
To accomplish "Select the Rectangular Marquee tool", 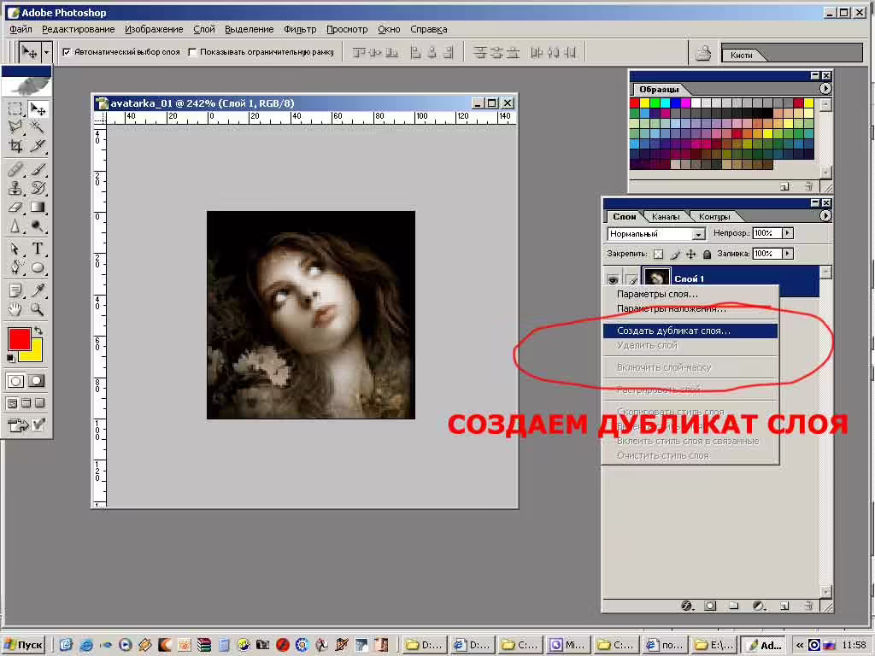I will [x=15, y=108].
